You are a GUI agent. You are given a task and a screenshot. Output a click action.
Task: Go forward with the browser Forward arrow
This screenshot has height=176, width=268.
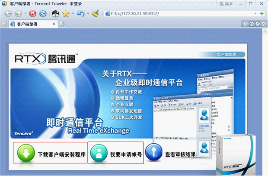pyautogui.click(x=18, y=13)
